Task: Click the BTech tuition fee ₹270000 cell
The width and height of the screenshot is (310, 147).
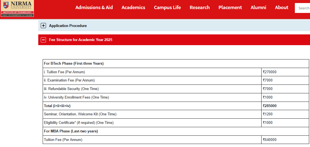Action: (x=270, y=72)
